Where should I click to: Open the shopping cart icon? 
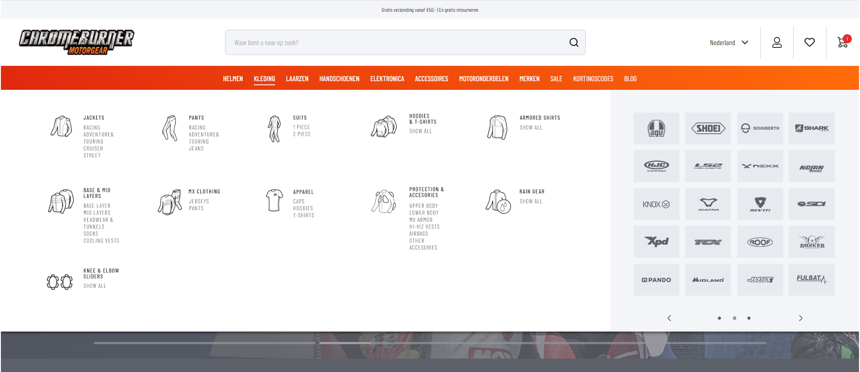coord(843,42)
